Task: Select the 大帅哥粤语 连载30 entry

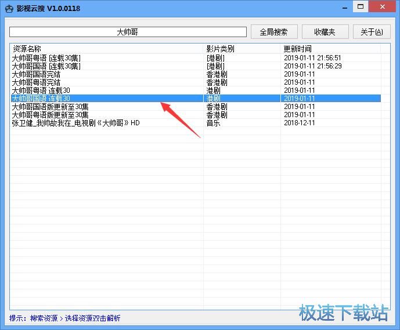Action: [41, 90]
